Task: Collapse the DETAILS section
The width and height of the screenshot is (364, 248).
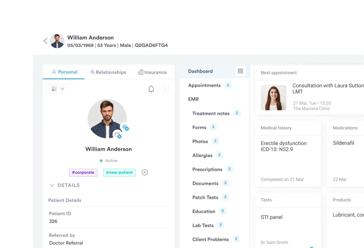Action: [52, 185]
